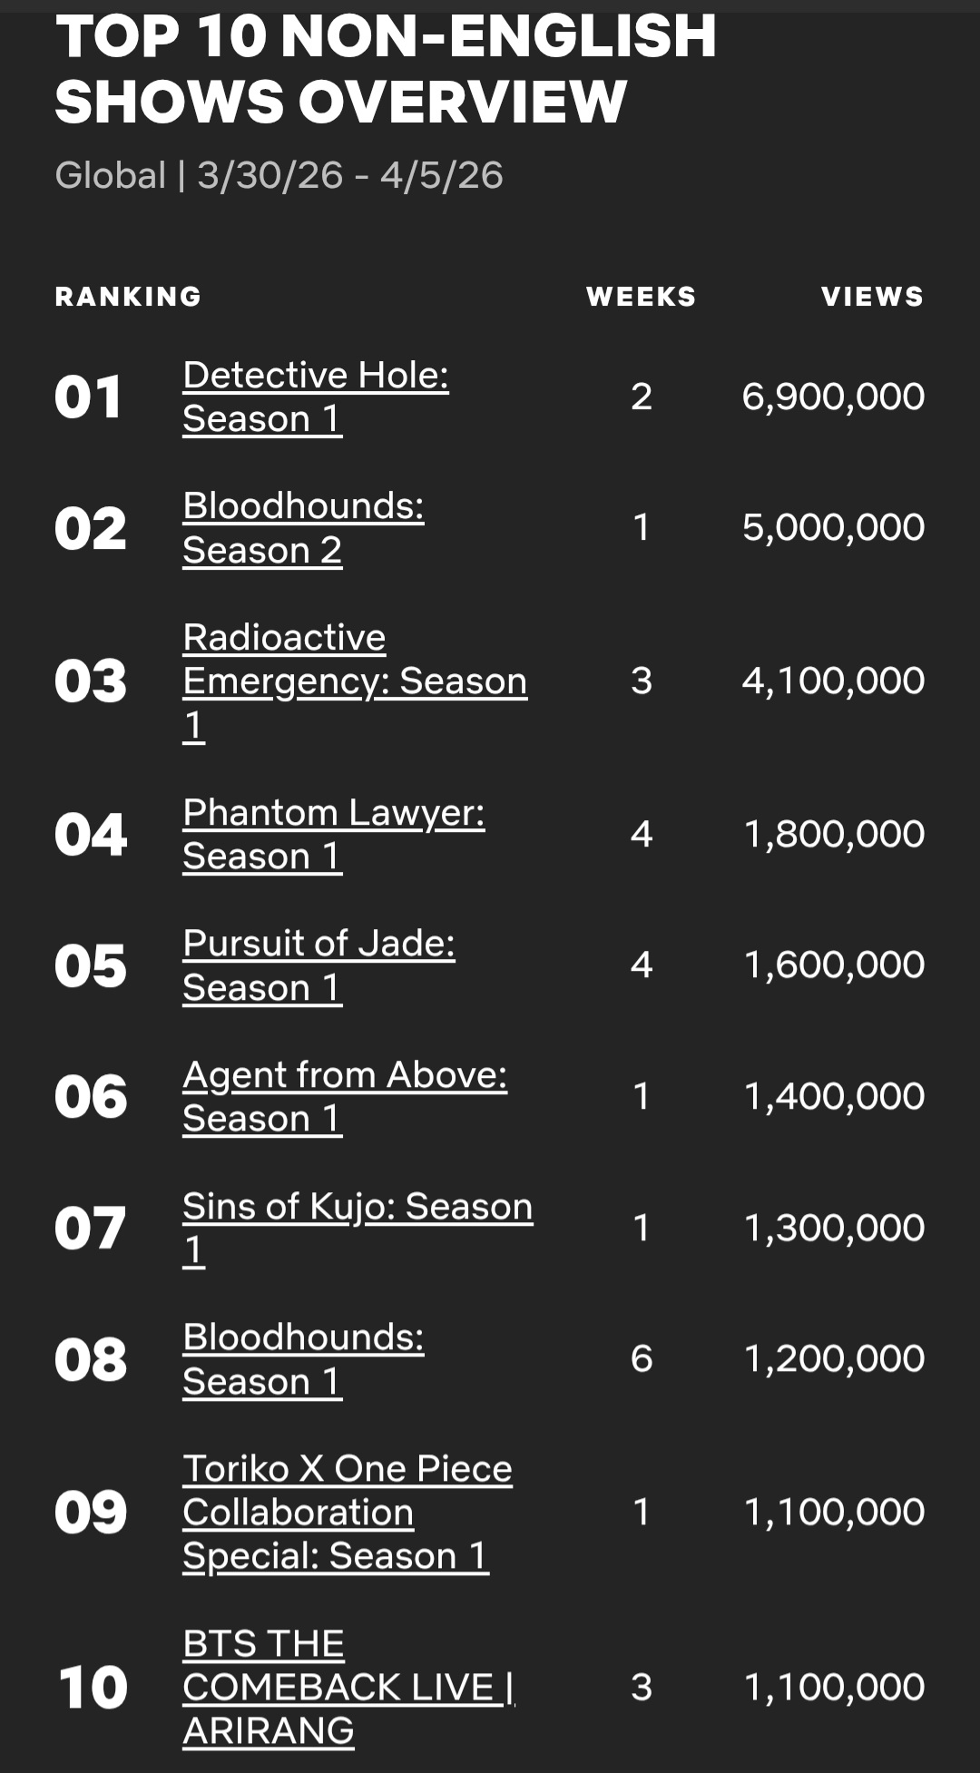The width and height of the screenshot is (980, 1773).
Task: Click the Top 10 Non-English Shows Overview heading
Action: [386, 68]
